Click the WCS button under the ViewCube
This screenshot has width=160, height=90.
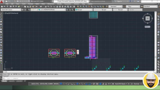pyautogui.click(x=147, y=27)
